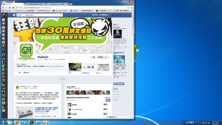Dismiss the first friend suggestion with X
This screenshot has width=222, height=125.
click(x=109, y=105)
